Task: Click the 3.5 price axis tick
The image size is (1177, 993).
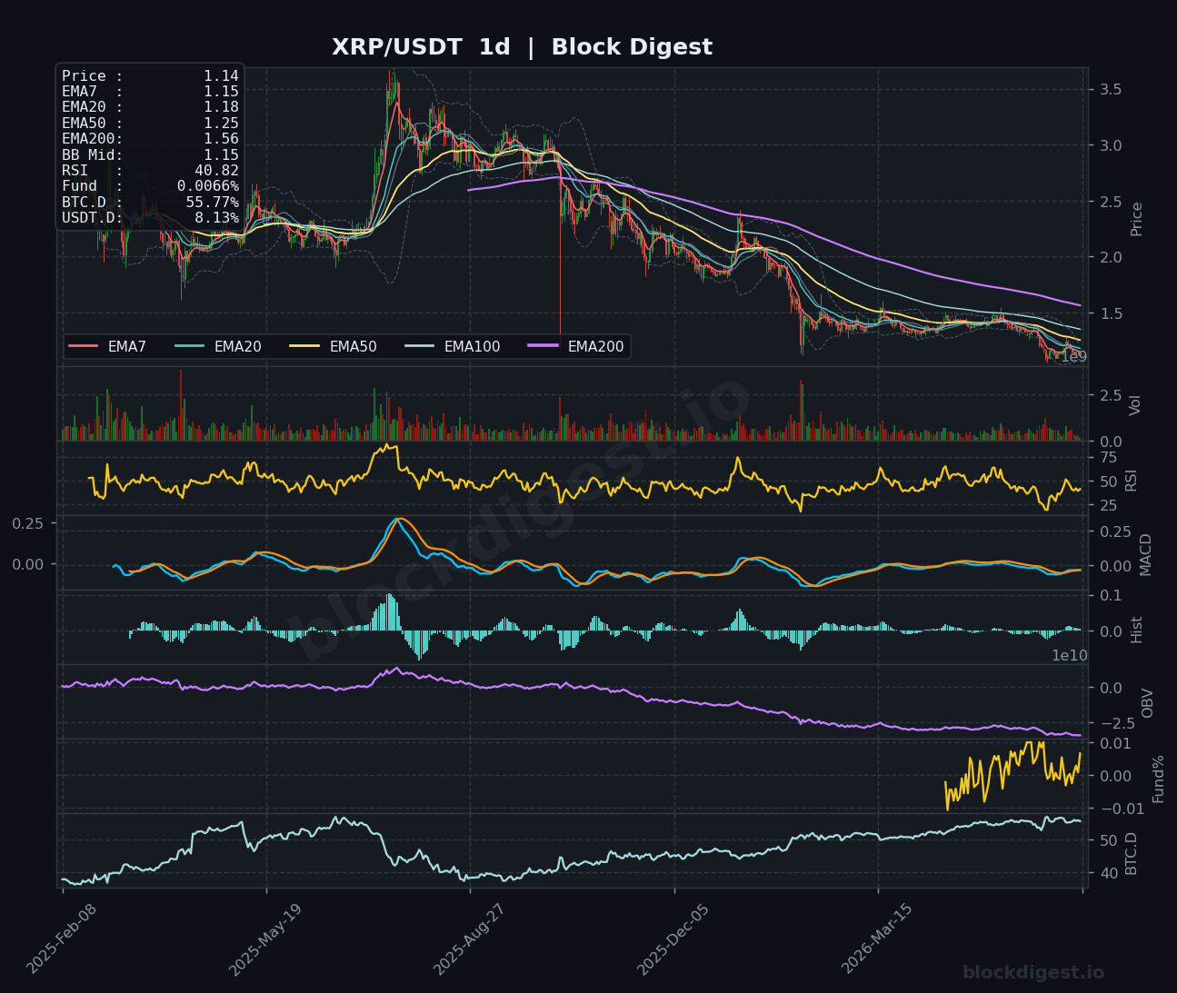Action: (1110, 89)
